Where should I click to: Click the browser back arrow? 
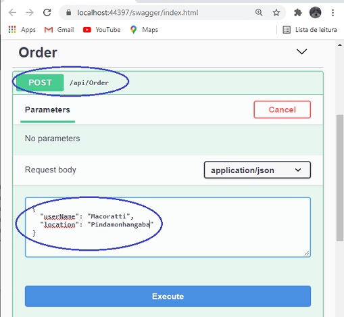point(12,12)
